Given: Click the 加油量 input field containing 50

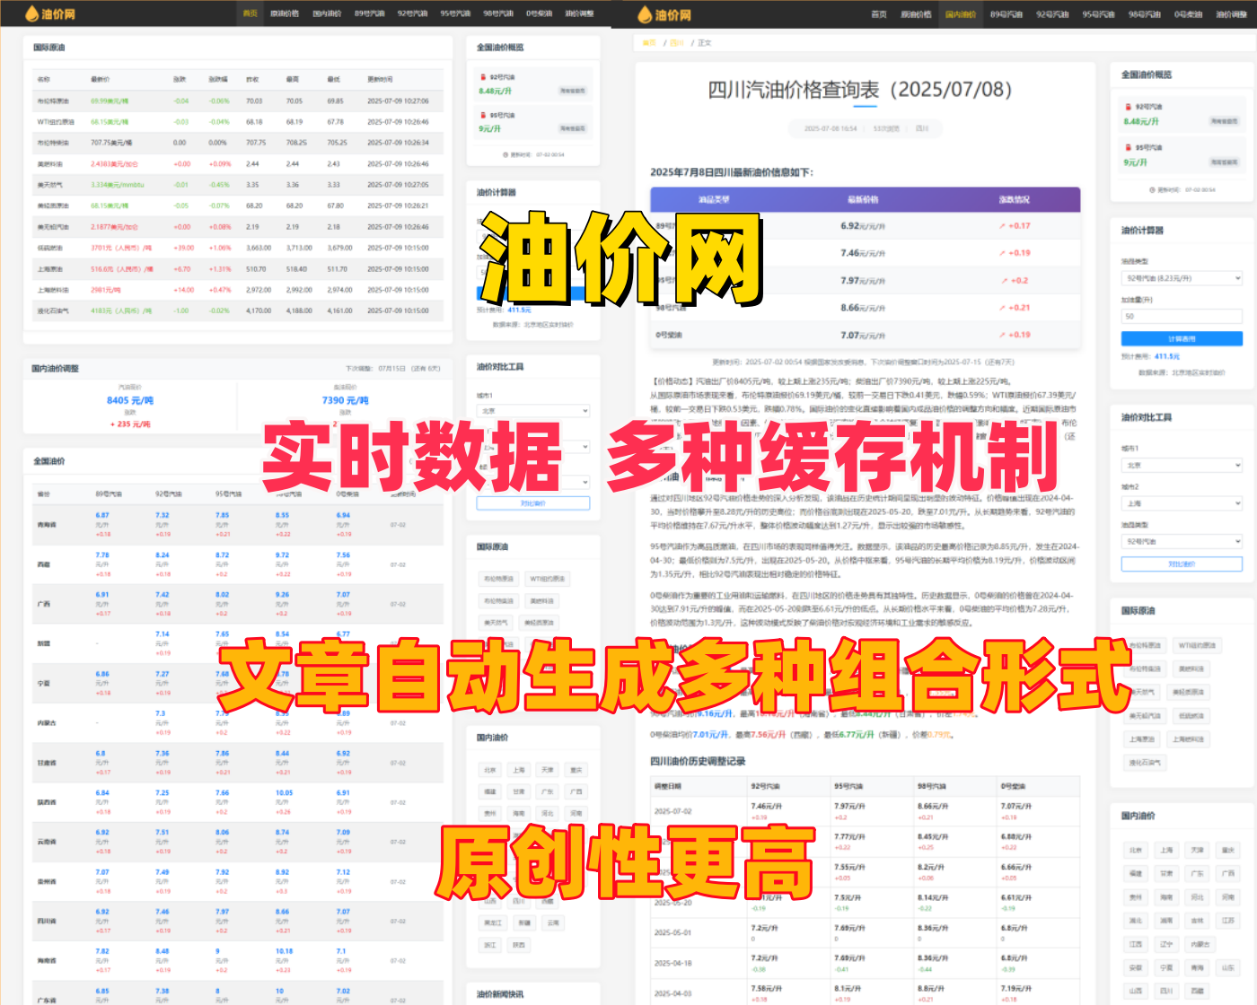Looking at the screenshot, I should tap(1182, 316).
